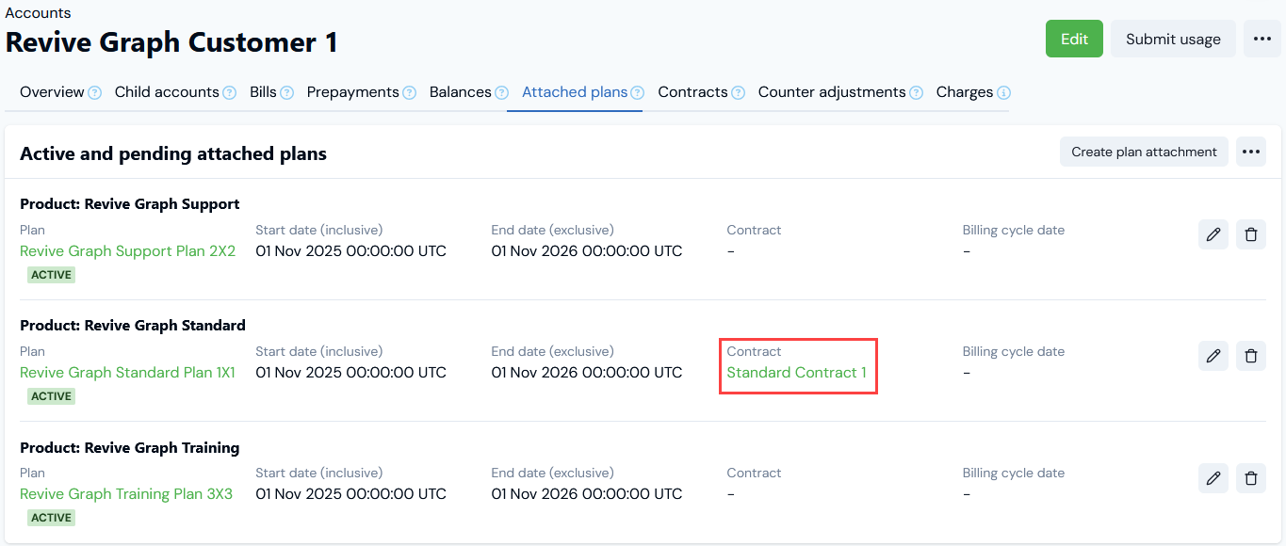The width and height of the screenshot is (1286, 546).
Task: Click the green Edit button
Action: (x=1074, y=39)
